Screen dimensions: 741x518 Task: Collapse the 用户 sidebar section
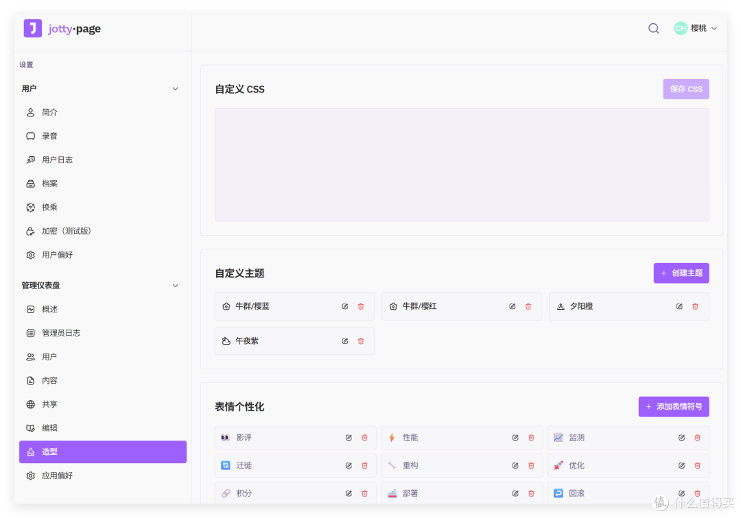click(176, 88)
